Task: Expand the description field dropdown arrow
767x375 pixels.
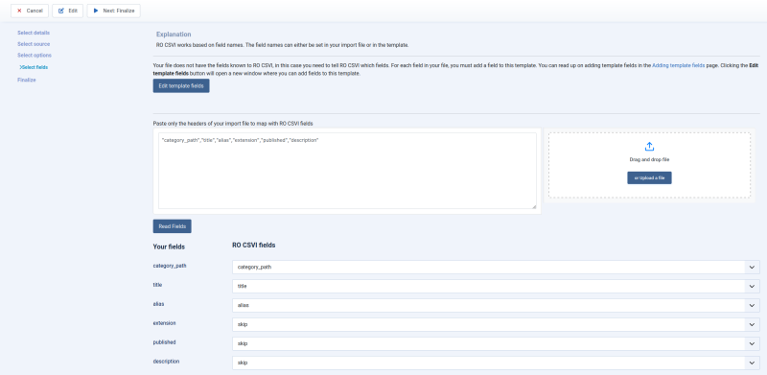Action: [752, 363]
